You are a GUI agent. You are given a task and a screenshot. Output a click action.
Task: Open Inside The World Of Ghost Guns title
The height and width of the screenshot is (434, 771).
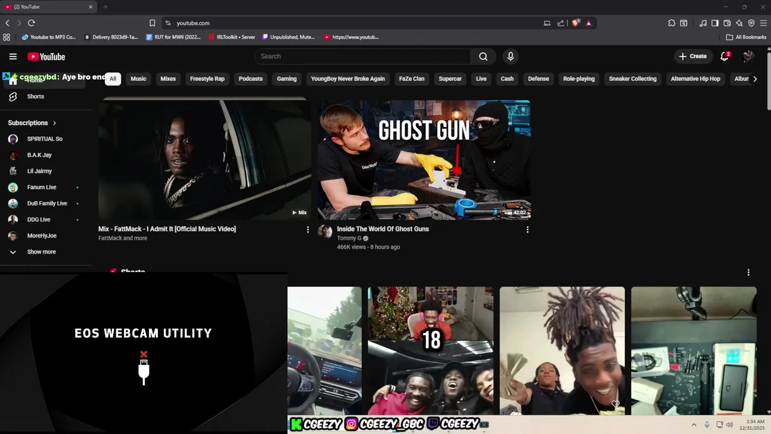tap(382, 229)
